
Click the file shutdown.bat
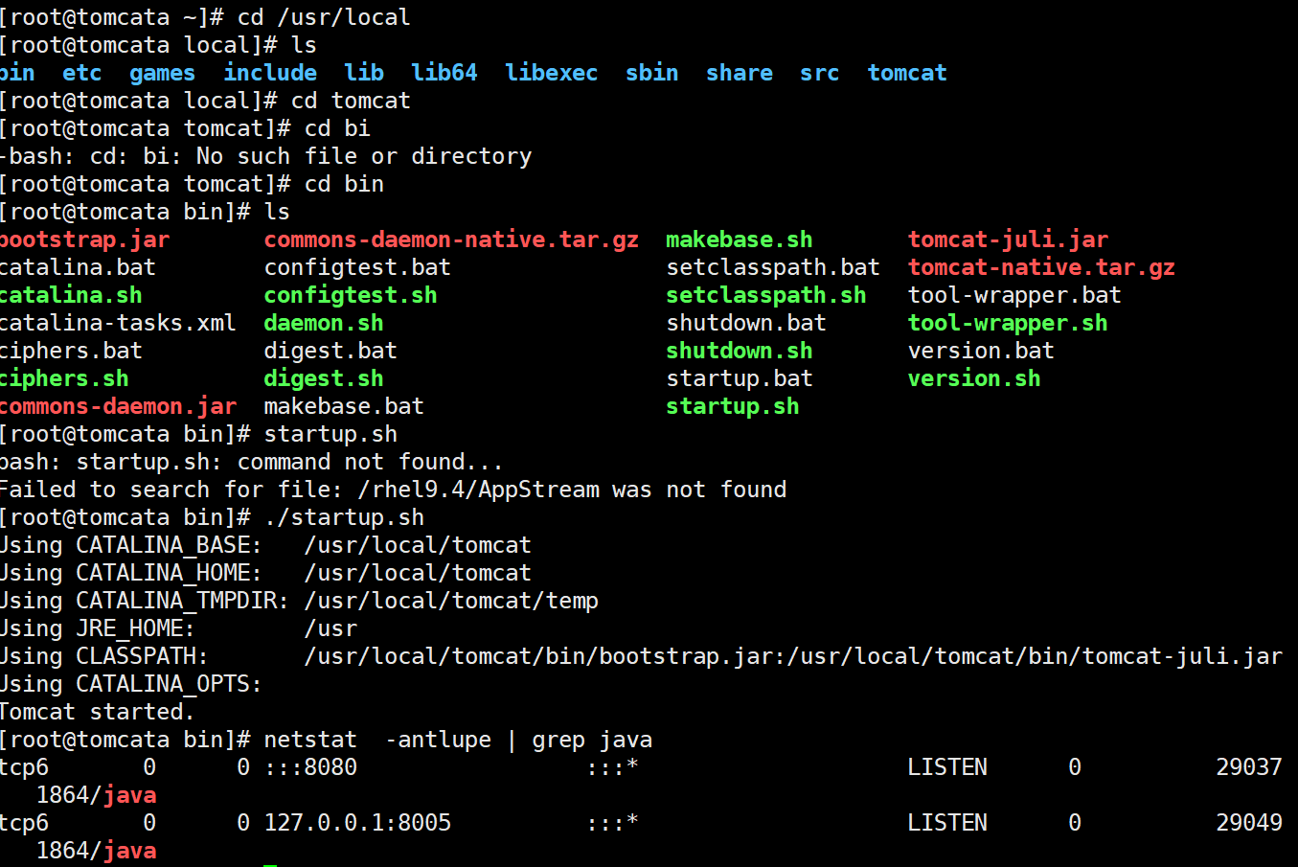[x=746, y=323]
